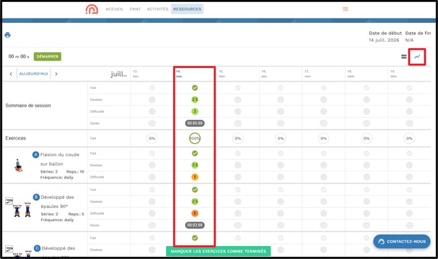
Task: Toggle exercise C Fait check on Tuesday 14
Action: pyautogui.click(x=195, y=238)
